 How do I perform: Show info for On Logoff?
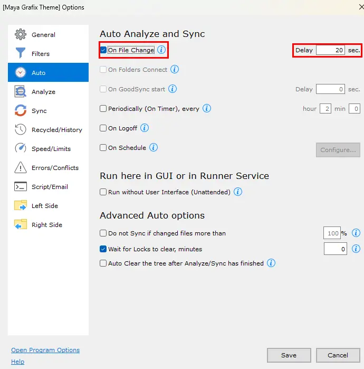tap(145, 128)
